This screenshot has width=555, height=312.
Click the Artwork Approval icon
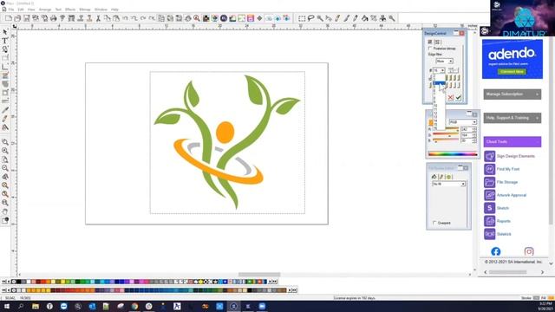tap(489, 195)
